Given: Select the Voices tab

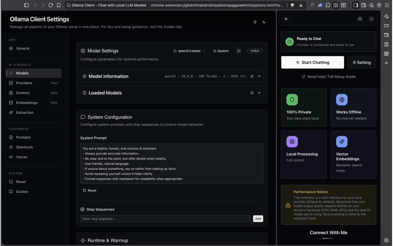Looking at the screenshot, I should click(34, 157).
